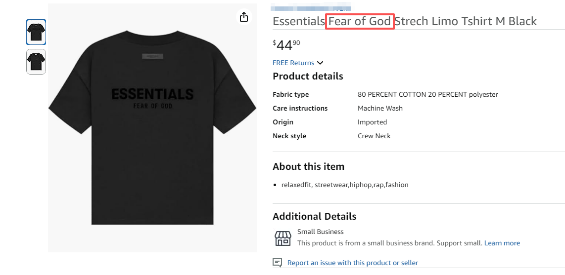Click the main black t-shirt product image
Viewport: 565px width, 275px height.
point(152,128)
